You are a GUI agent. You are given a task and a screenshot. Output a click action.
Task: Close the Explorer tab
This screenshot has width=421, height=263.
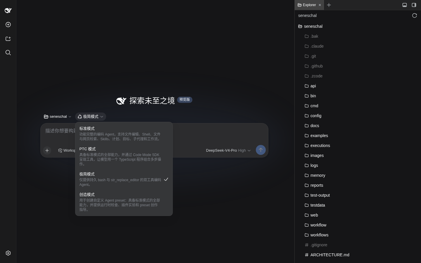pyautogui.click(x=320, y=5)
